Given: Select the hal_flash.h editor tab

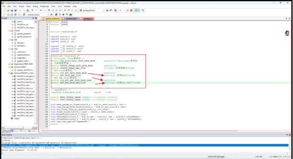Looking at the screenshot, I should click(x=87, y=19).
